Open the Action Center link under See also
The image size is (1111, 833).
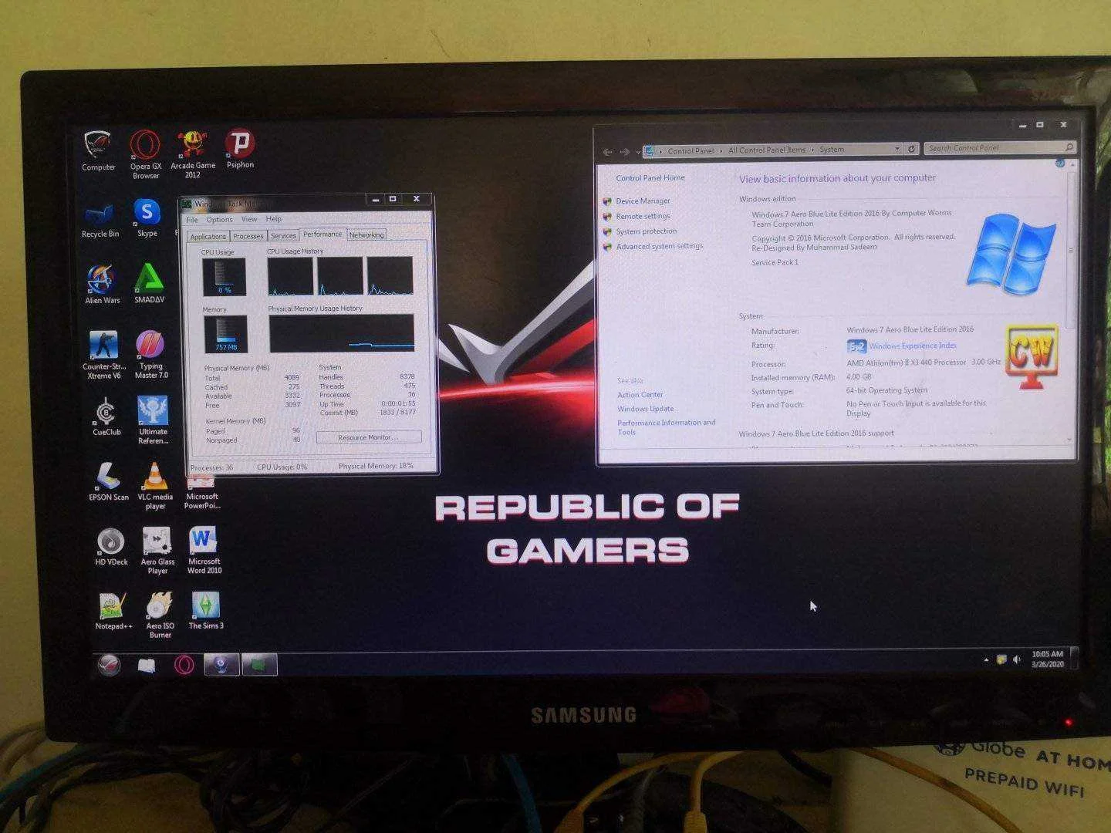point(640,395)
